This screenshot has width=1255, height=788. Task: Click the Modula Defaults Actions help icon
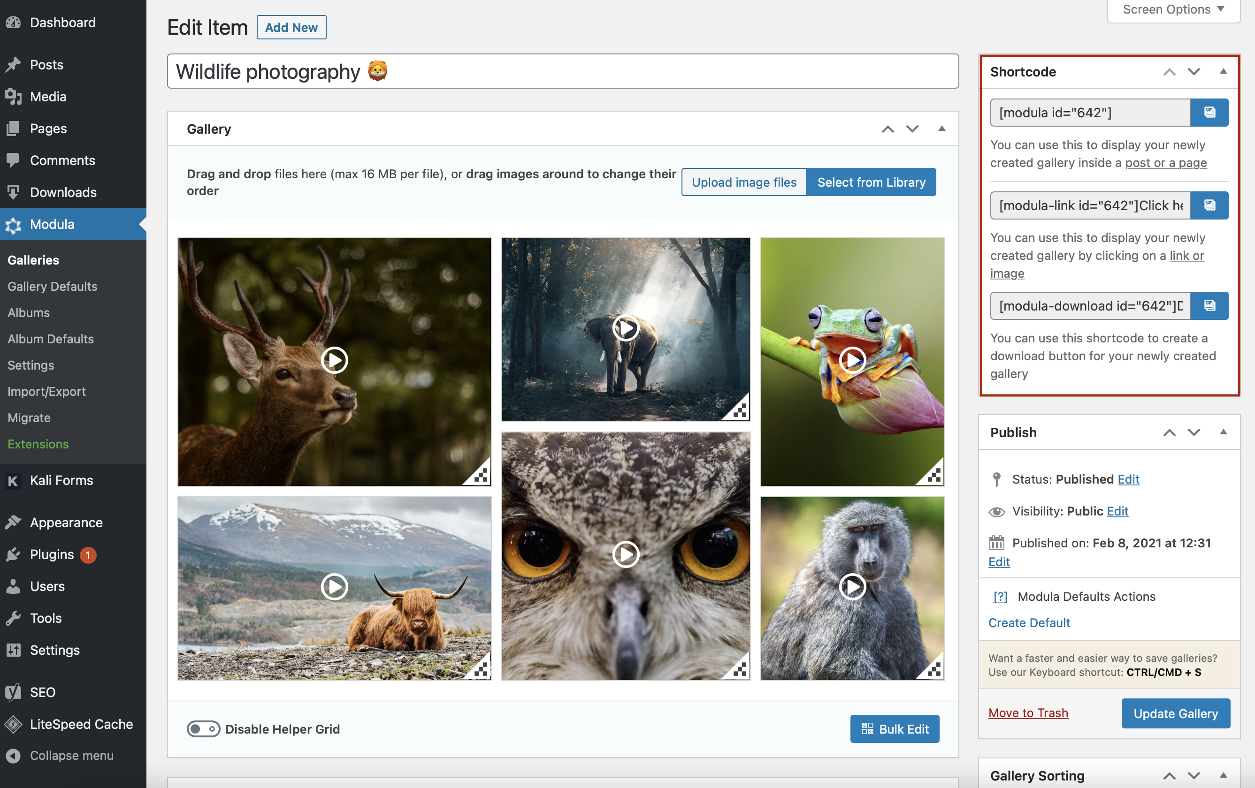click(x=1000, y=597)
